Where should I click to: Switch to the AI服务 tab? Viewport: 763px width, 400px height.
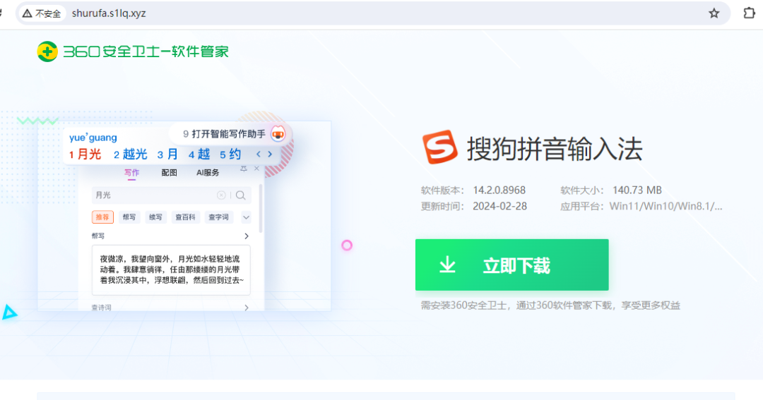click(x=208, y=173)
